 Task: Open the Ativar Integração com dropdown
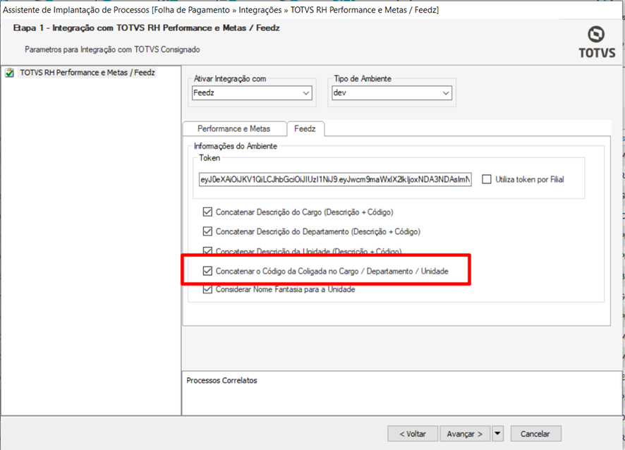click(252, 93)
